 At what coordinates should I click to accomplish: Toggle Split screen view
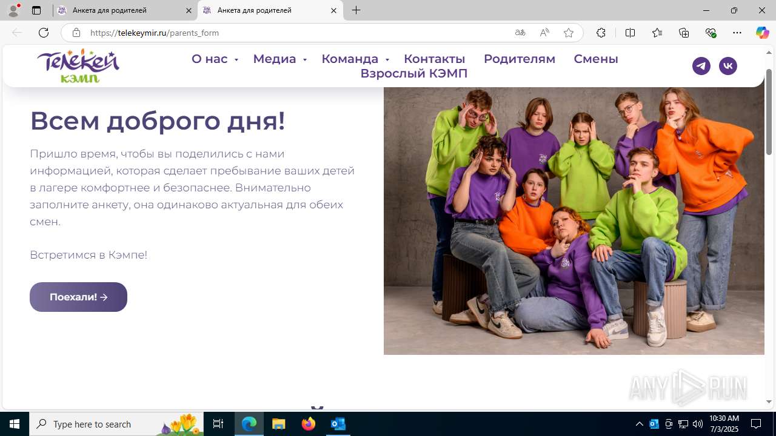click(x=630, y=33)
